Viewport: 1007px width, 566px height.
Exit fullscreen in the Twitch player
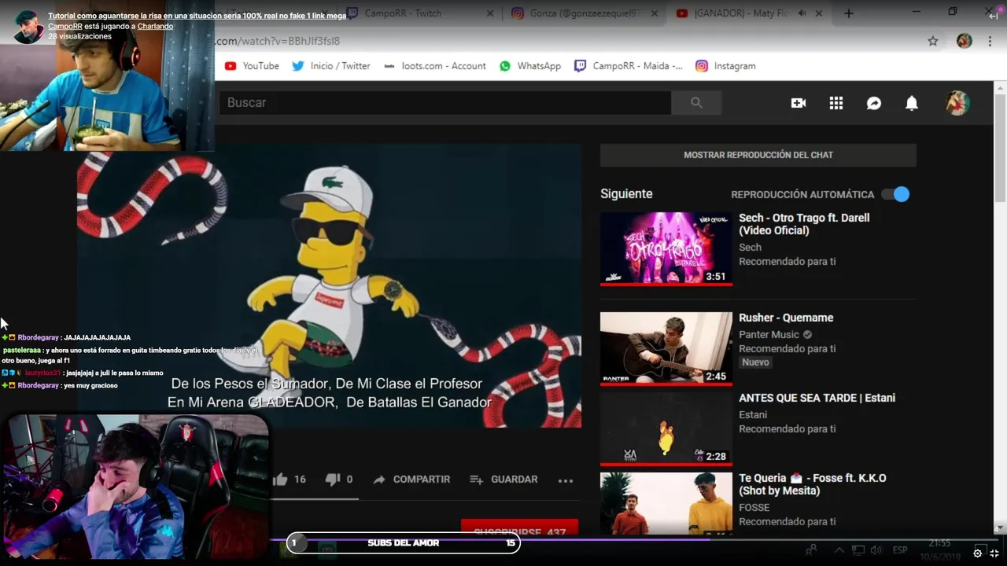[994, 553]
